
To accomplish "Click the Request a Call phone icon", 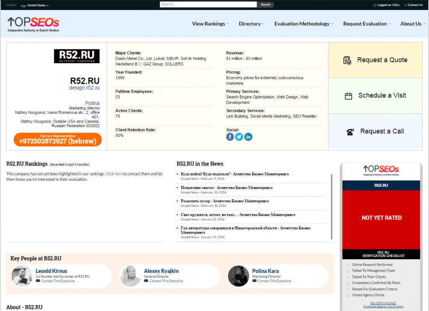I will (x=350, y=132).
